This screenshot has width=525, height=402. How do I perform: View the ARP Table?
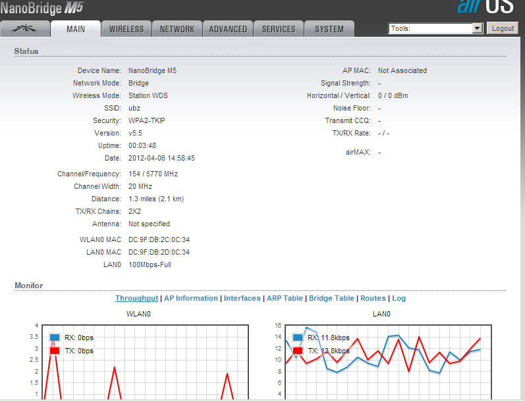pos(285,298)
